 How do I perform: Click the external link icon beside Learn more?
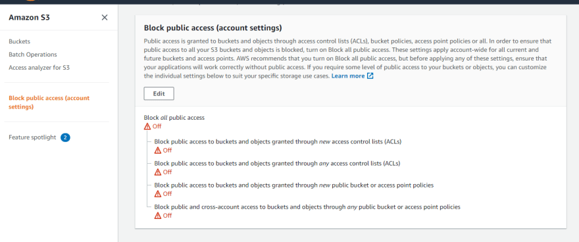[370, 76]
